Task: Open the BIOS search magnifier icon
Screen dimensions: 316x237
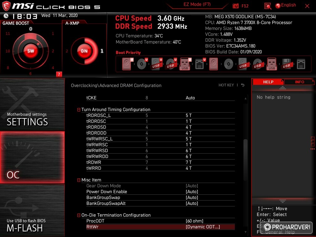Action: point(268,6)
